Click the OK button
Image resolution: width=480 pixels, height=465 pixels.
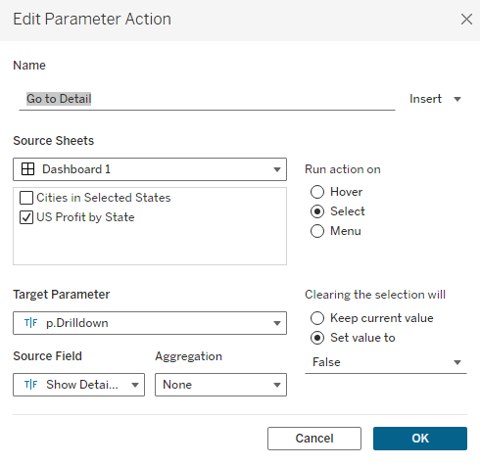[x=420, y=439]
